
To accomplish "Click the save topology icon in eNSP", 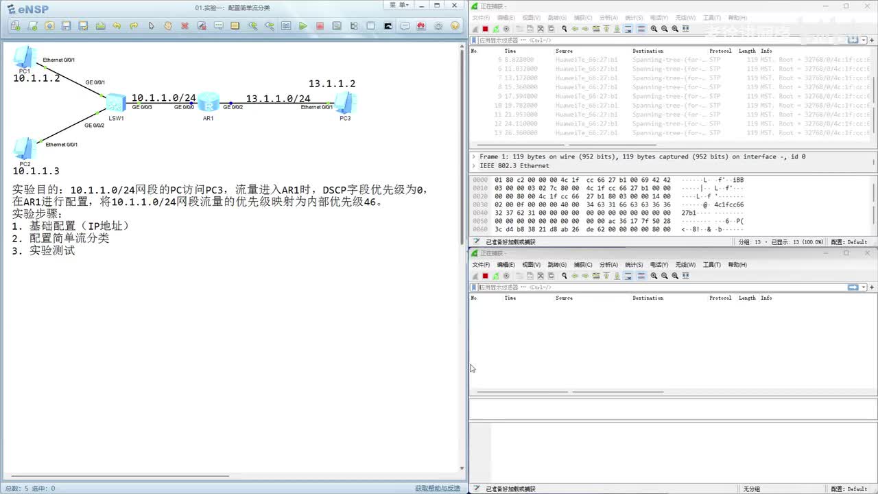I will click(x=66, y=26).
